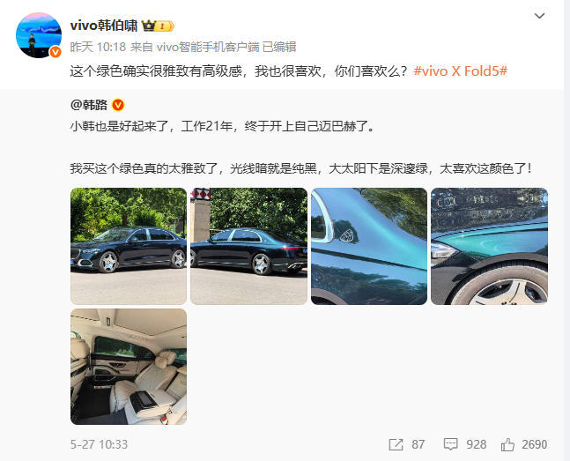Open the first car front-side photo

[x=129, y=246]
